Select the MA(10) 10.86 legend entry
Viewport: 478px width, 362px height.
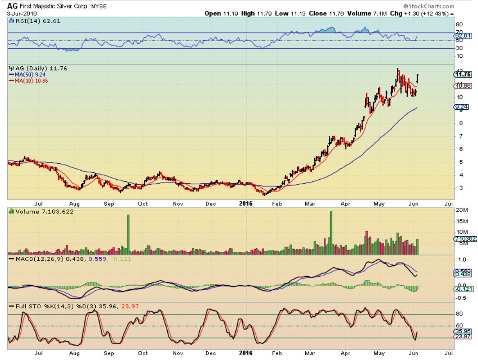(28, 81)
